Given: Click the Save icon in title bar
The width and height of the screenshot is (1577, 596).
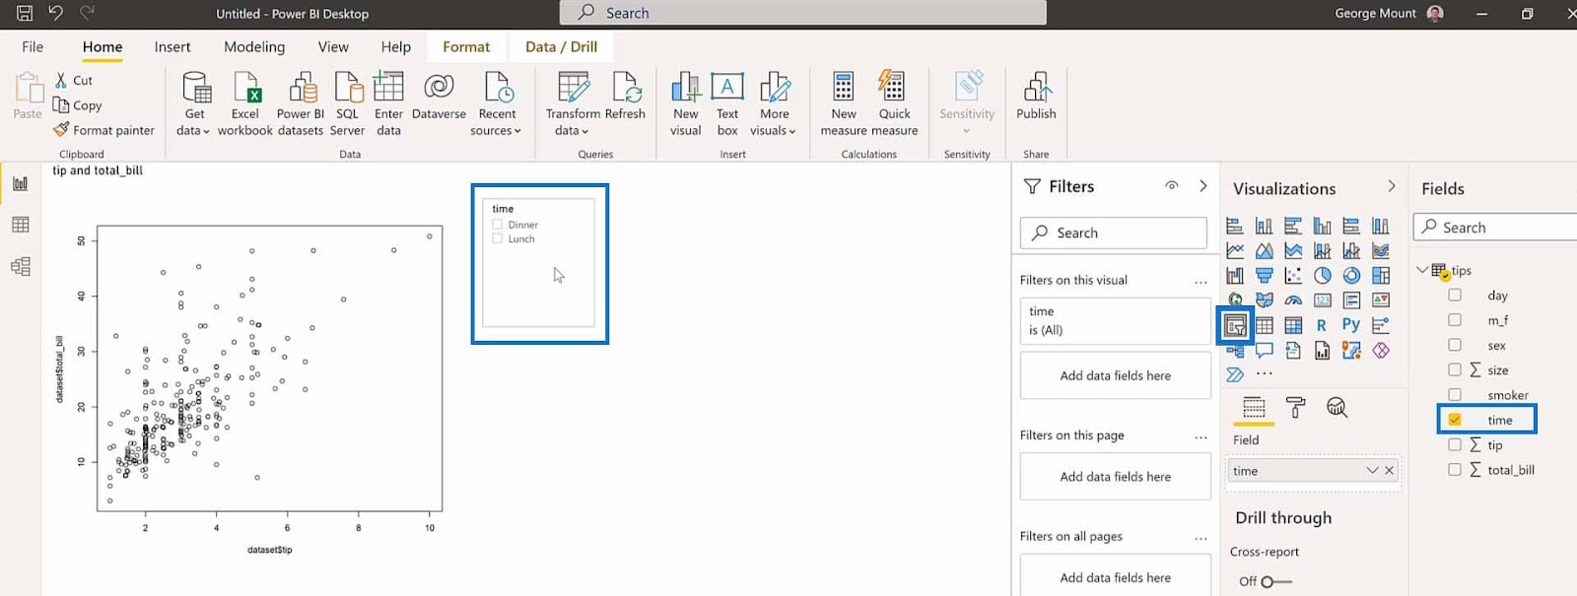Looking at the screenshot, I should click(25, 13).
